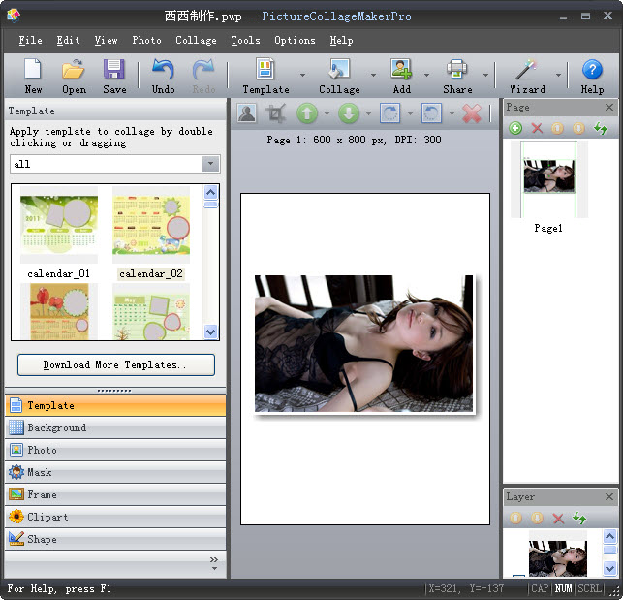This screenshot has height=600, width=623.
Task: Click the green refresh icon in Page panel
Action: (x=601, y=128)
